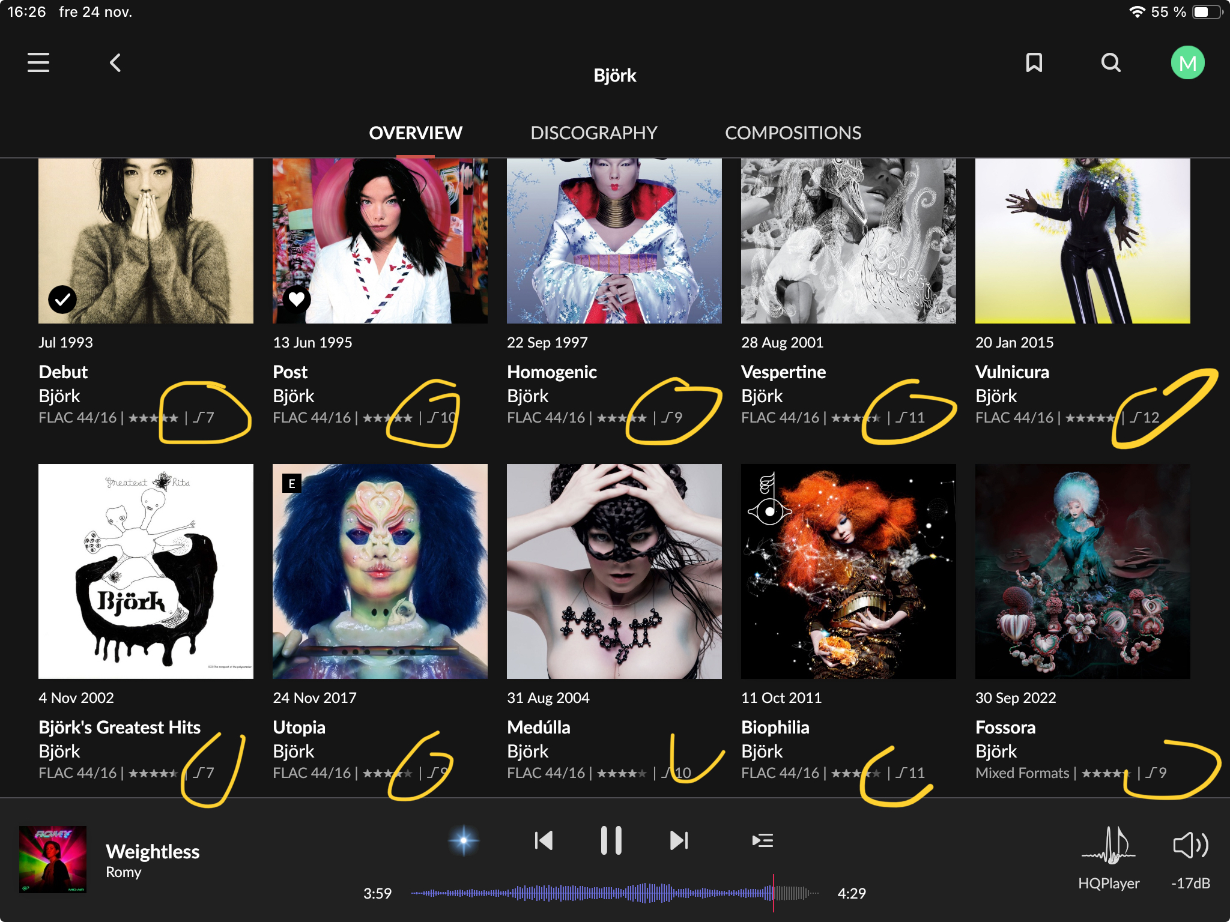Switch to the OVERVIEW tab
The height and width of the screenshot is (922, 1230).
coord(416,133)
